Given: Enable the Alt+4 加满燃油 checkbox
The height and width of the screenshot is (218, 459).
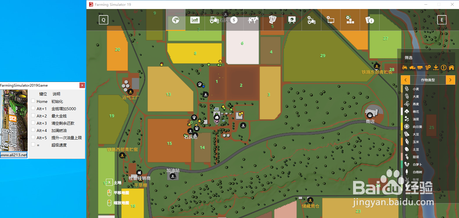Looking at the screenshot, I should pos(33,130).
